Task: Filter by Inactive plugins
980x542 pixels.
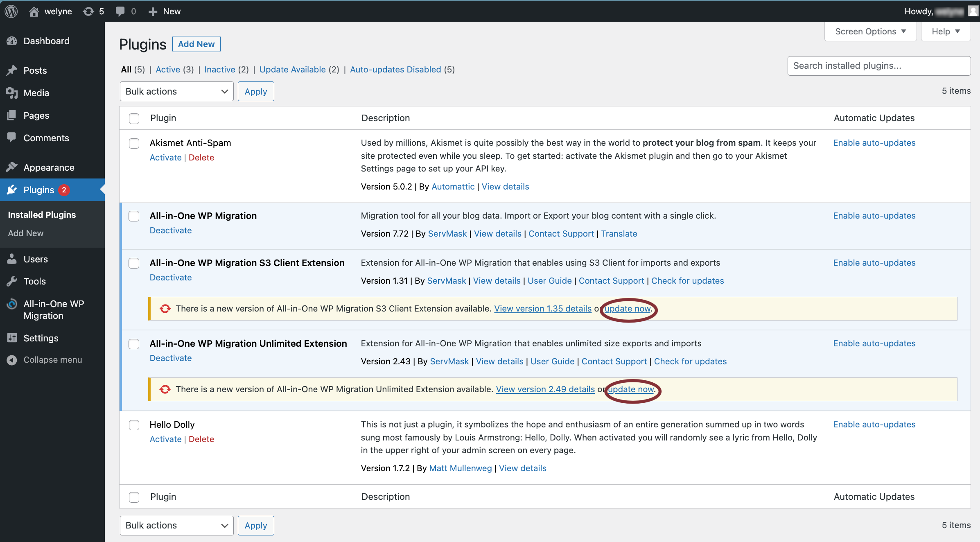Action: point(220,69)
